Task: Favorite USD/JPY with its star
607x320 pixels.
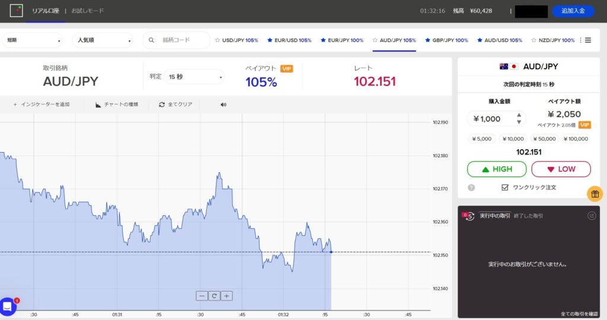Action: click(217, 40)
